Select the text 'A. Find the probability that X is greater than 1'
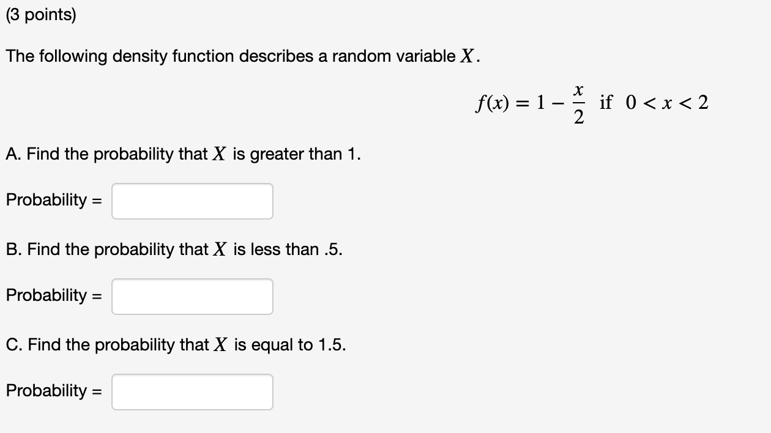This screenshot has height=433, width=771. [x=182, y=154]
